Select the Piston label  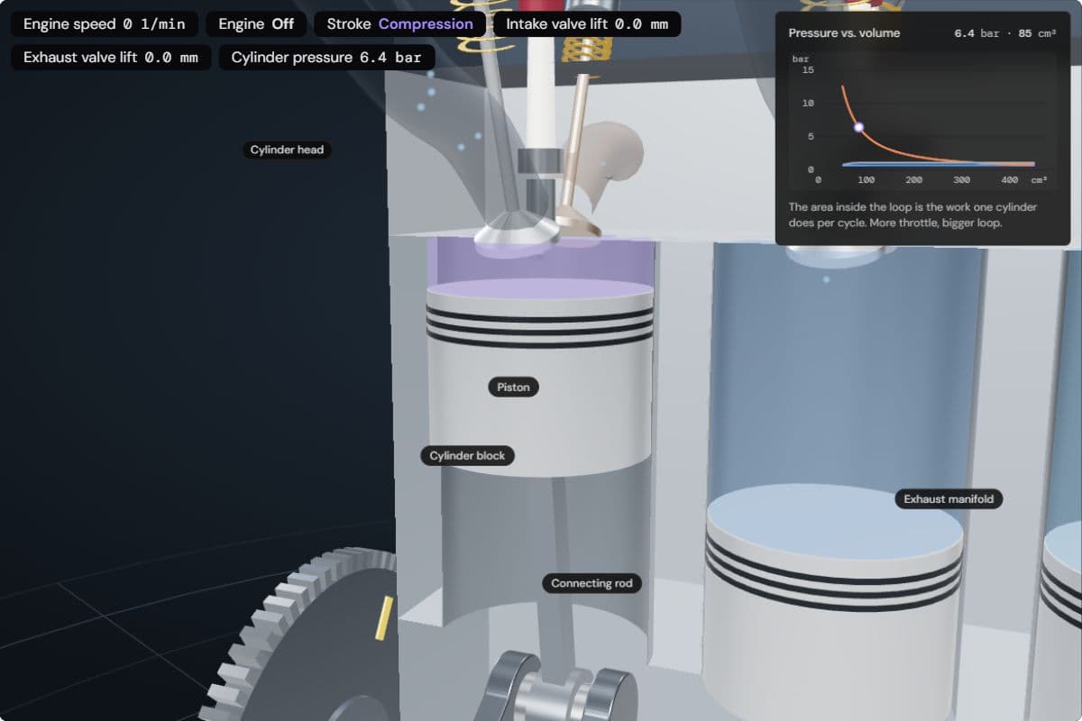pos(514,388)
